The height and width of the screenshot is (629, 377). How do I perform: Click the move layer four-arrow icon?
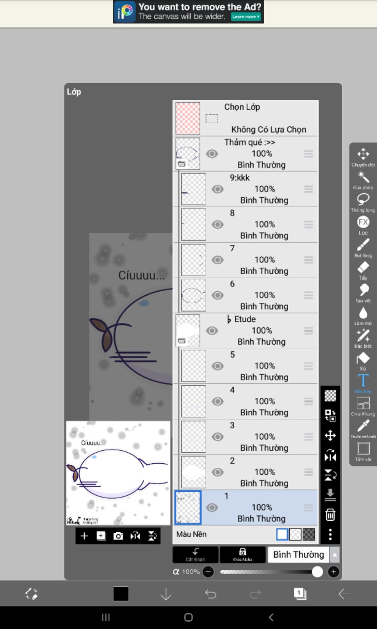click(330, 435)
